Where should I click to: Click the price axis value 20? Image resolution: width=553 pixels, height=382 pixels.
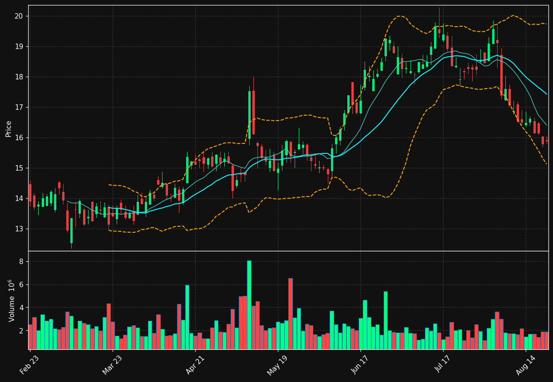(19, 16)
